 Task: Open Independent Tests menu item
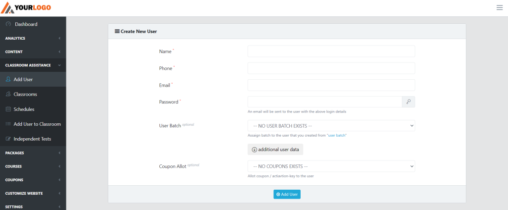tap(33, 139)
